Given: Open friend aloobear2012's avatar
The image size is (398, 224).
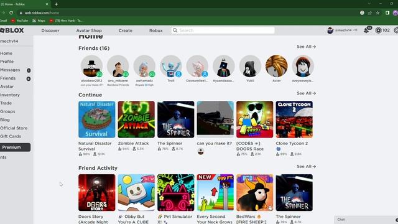Looking at the screenshot, I should [x=91, y=67].
